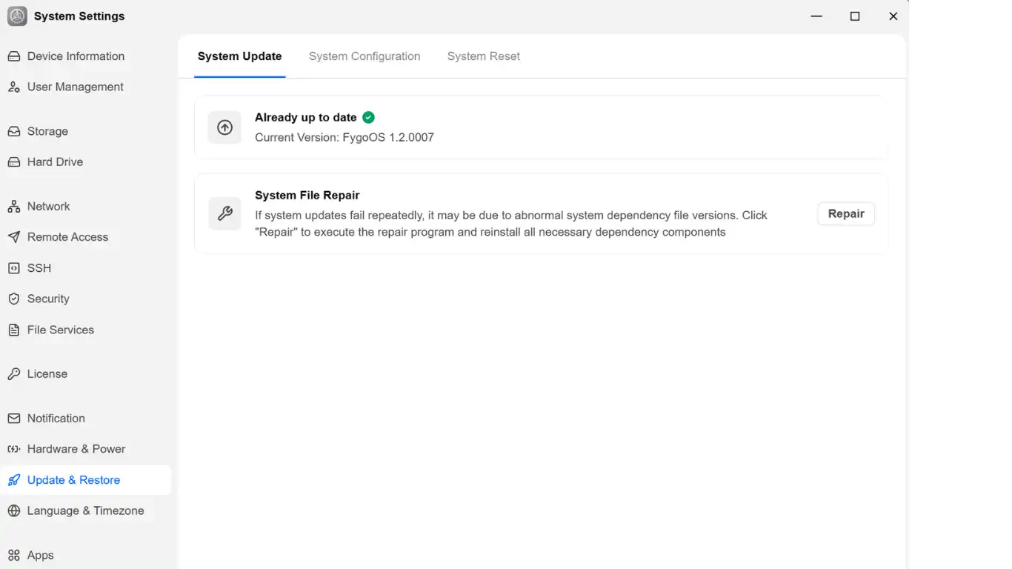Open the Storage section icon
Screen dimensions: 1012x569
[x=14, y=131]
